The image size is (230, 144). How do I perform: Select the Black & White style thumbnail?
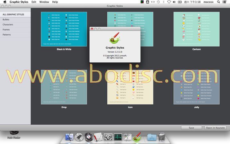tap(64, 29)
